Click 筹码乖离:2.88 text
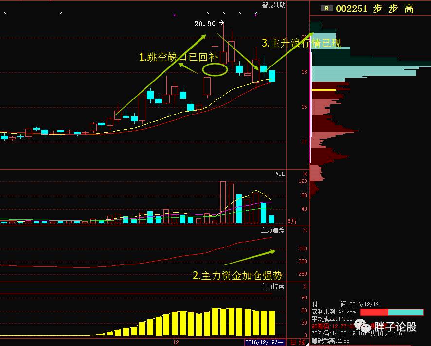 click(x=330, y=341)
